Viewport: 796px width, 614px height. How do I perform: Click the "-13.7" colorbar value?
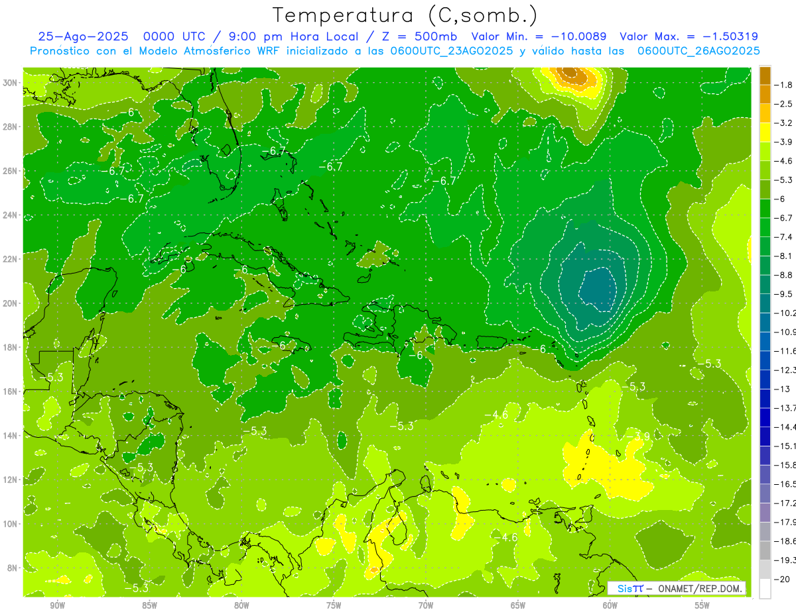point(785,407)
